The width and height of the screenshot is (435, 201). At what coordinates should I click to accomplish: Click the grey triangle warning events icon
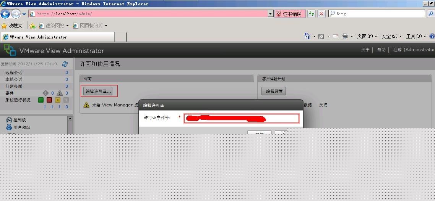(x=60, y=93)
